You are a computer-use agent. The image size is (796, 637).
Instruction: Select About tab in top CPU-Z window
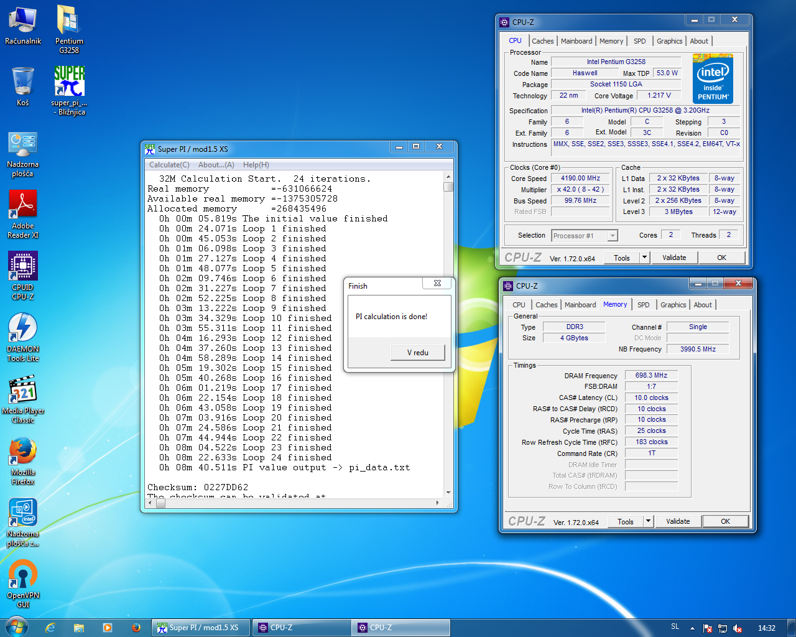point(699,41)
